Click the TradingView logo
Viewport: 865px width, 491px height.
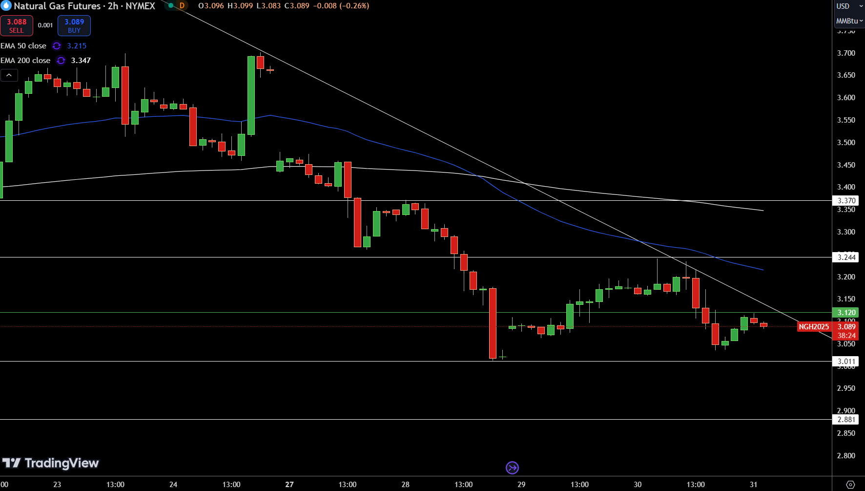(50, 463)
